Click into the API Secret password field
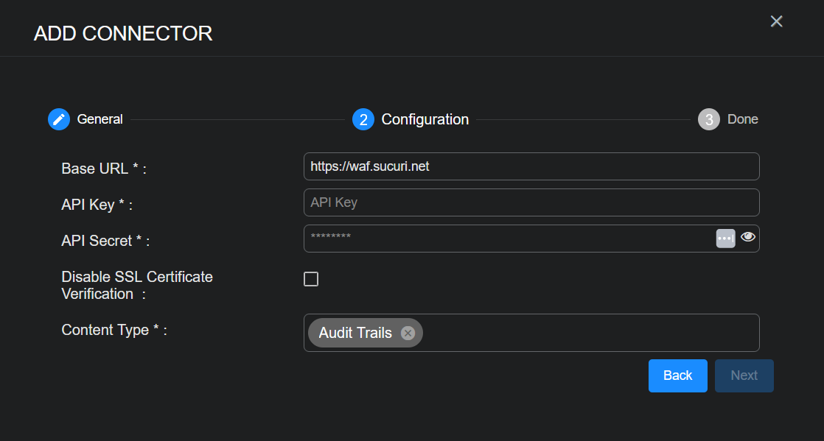Screen dimensions: 824x441 click(509, 238)
